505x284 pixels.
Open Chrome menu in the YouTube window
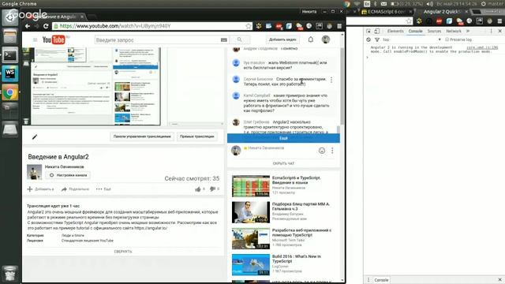(x=339, y=26)
